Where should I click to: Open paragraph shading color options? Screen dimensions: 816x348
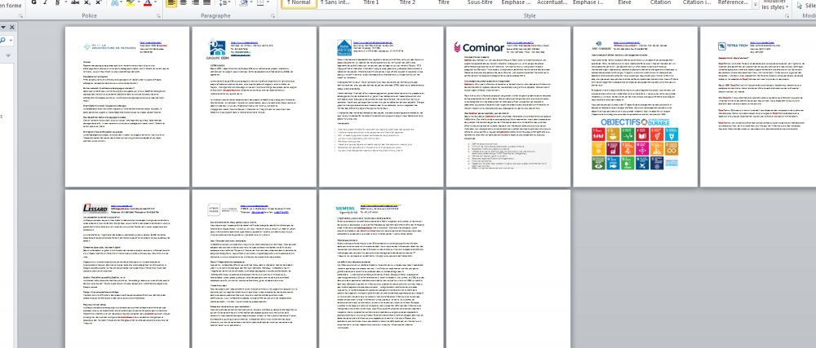click(x=242, y=2)
